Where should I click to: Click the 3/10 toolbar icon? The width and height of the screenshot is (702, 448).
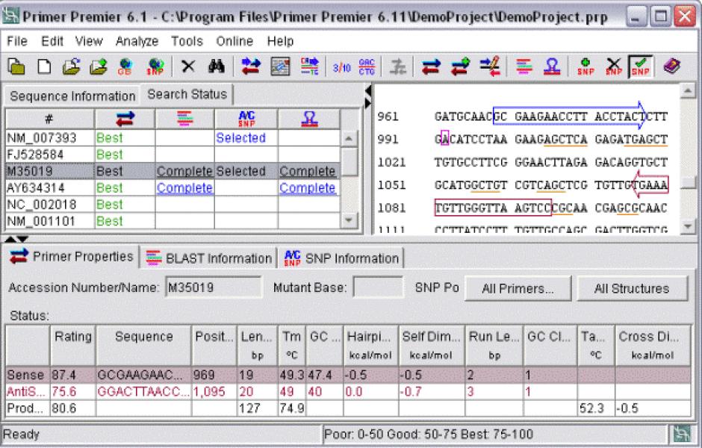pos(341,68)
